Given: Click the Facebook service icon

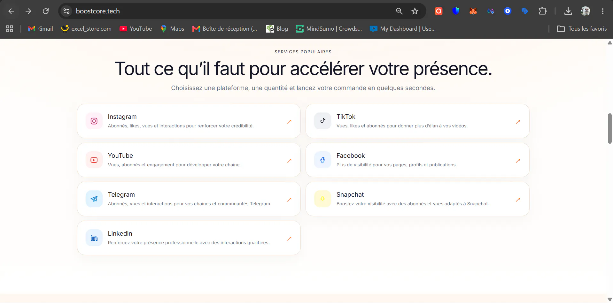Looking at the screenshot, I should (322, 160).
